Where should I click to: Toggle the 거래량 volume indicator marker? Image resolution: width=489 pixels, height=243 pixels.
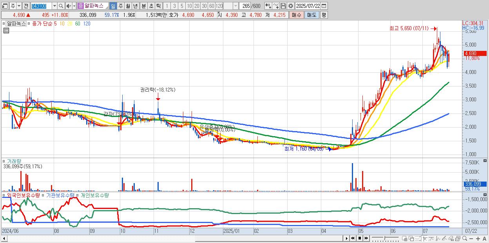click(4, 161)
